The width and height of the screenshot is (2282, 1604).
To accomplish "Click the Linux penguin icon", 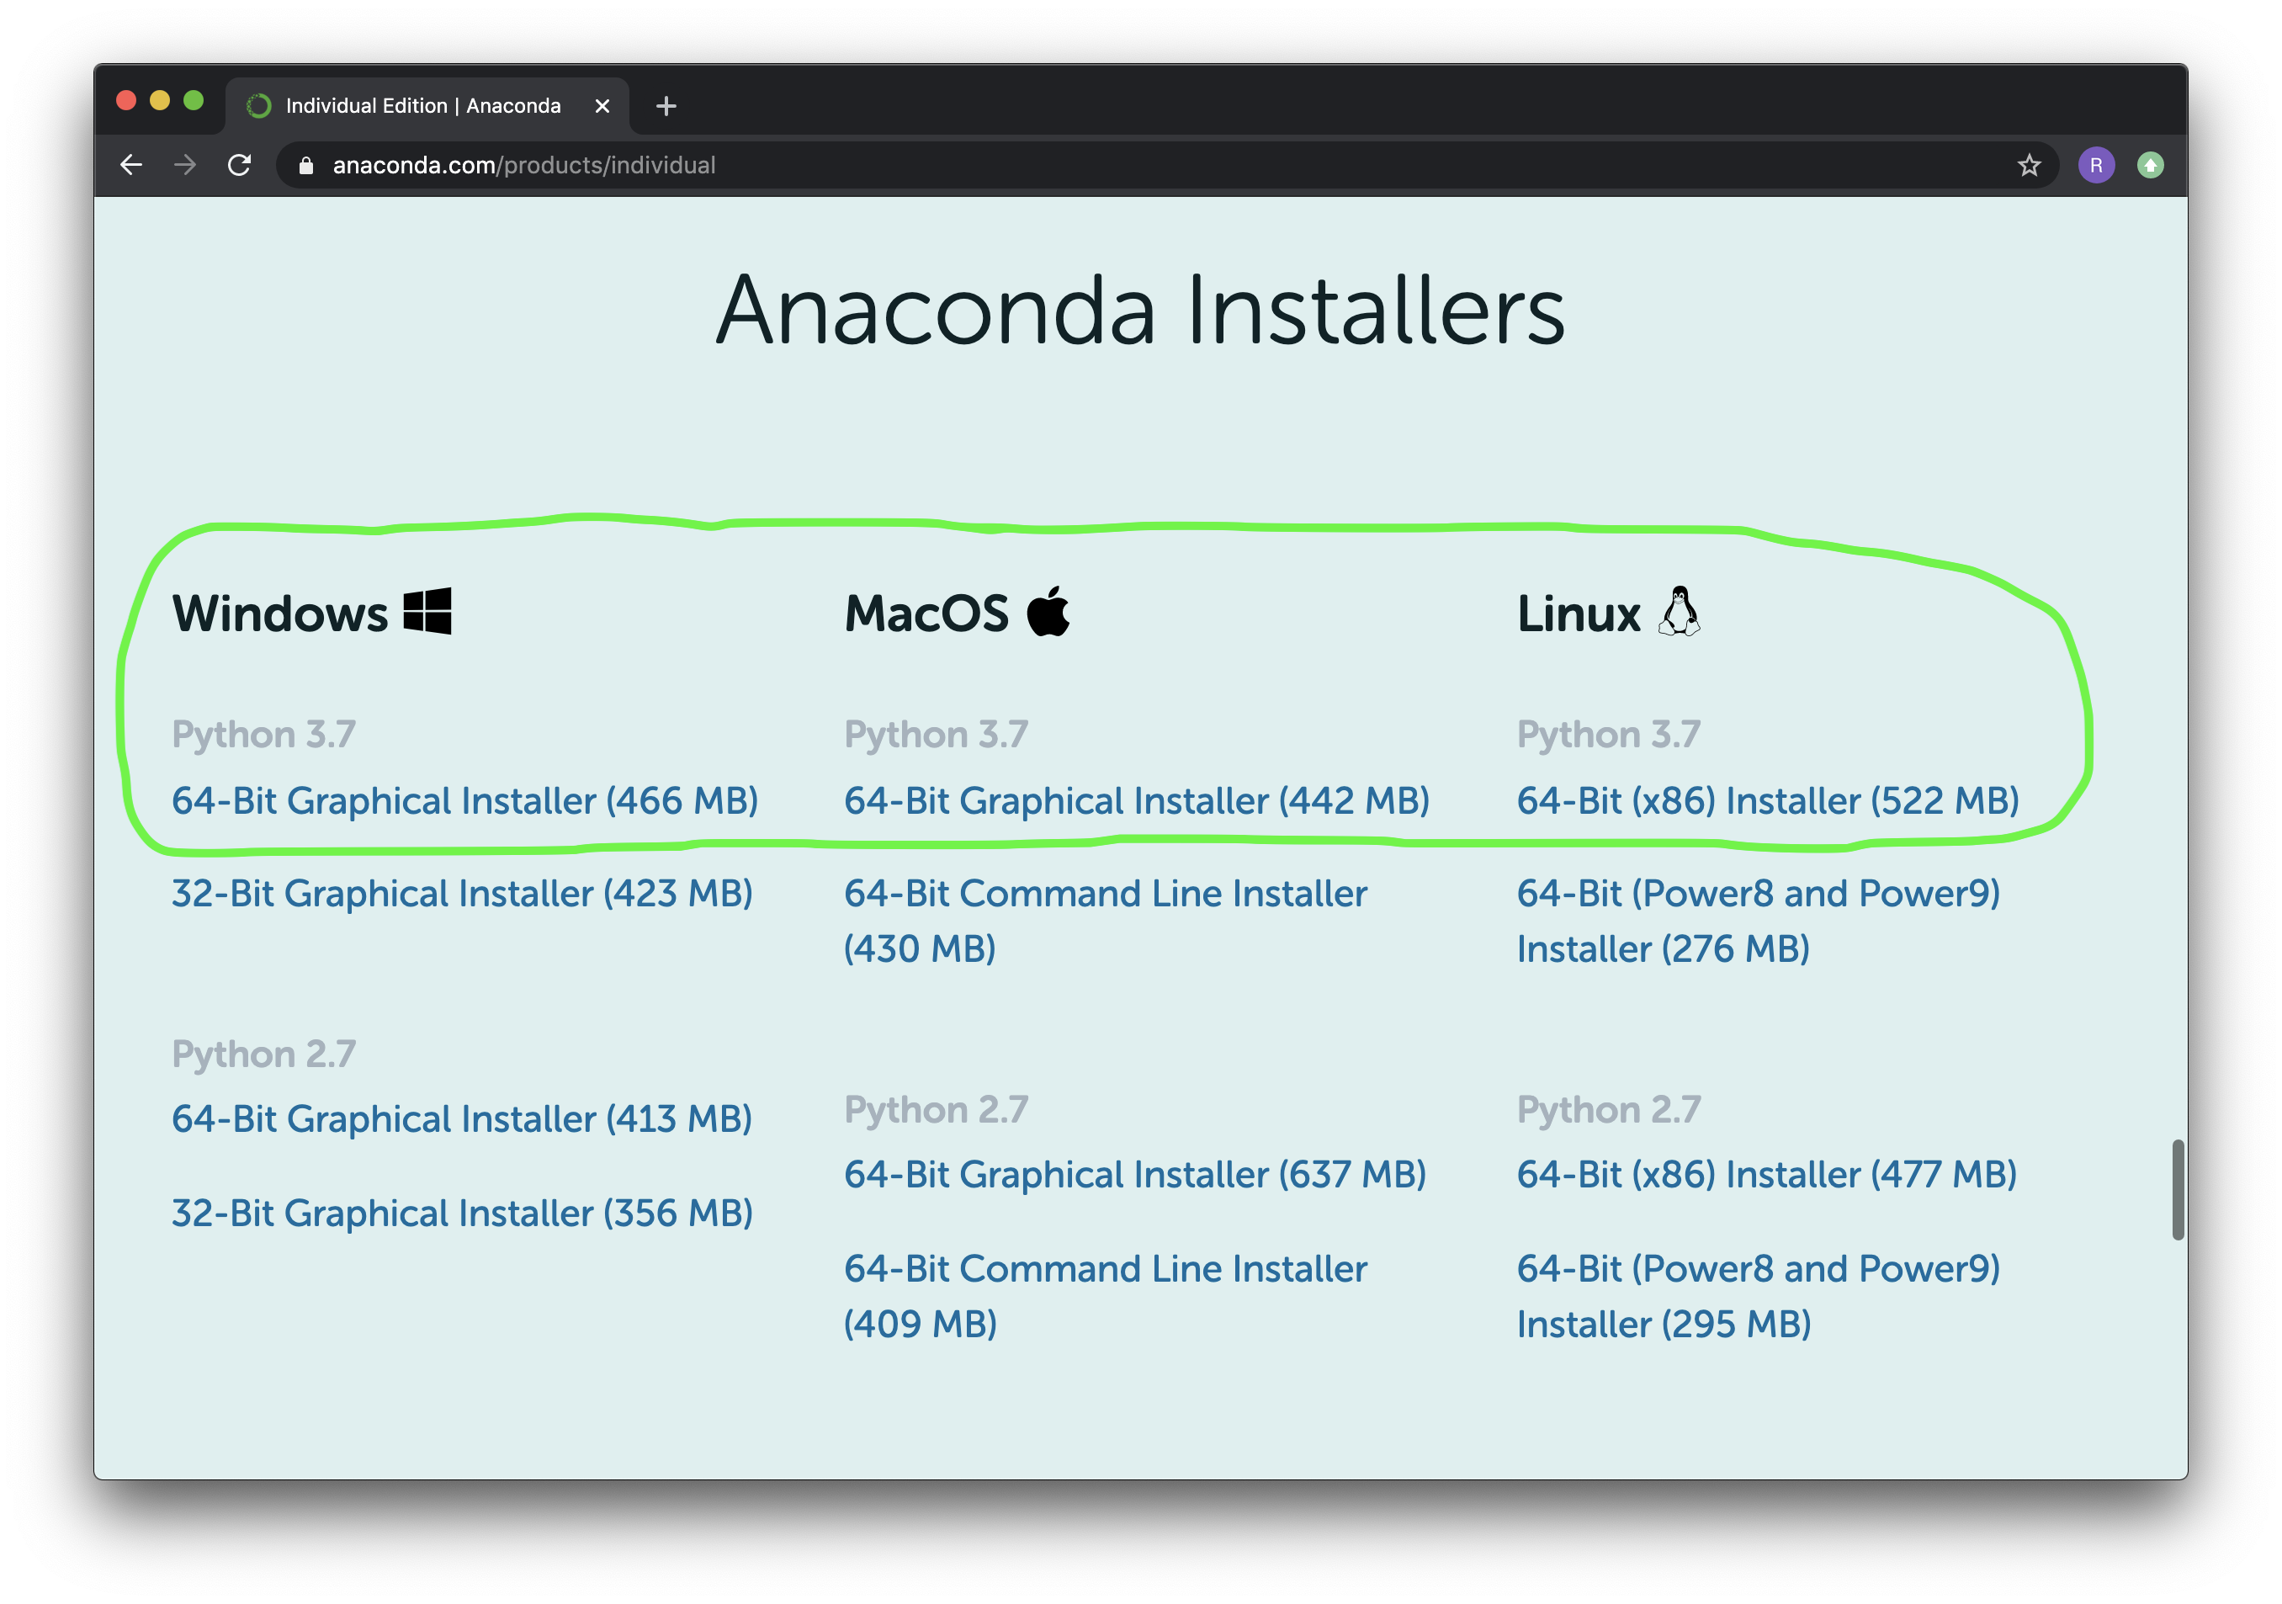I will point(1679,610).
